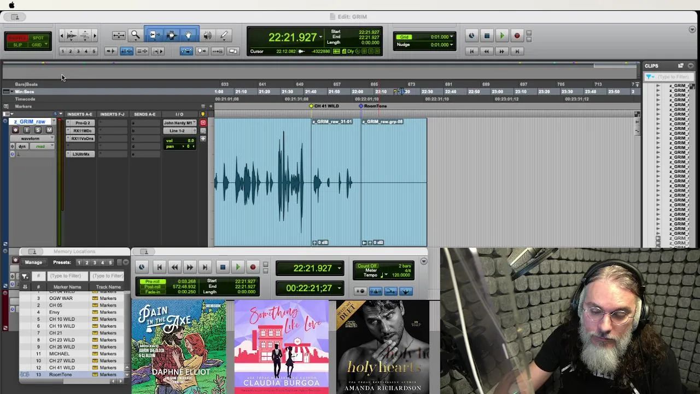Viewport: 700px width, 394px height.
Task: Open the Apple menu
Action: 11,5
